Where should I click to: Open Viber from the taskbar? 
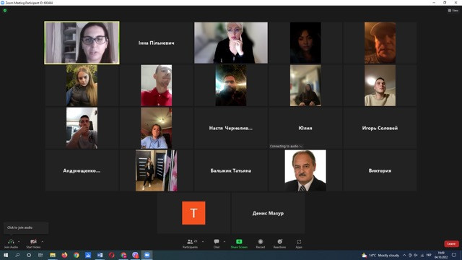[x=135, y=255]
